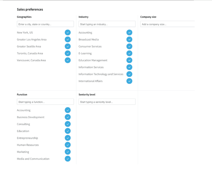The width and height of the screenshot is (212, 171).
Task: Click the Geographies city, state or country field
Action: [x=45, y=24]
